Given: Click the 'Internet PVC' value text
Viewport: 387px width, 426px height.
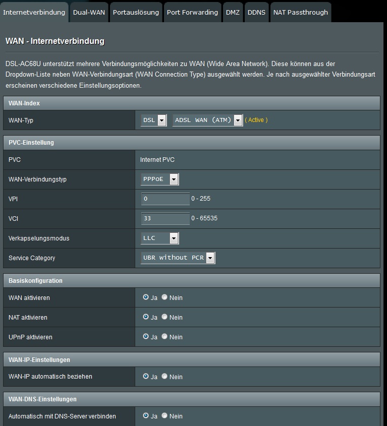Looking at the screenshot, I should pos(157,160).
